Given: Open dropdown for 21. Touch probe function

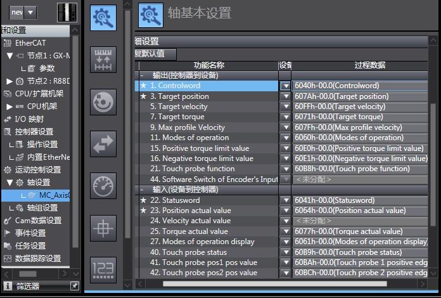Looking at the screenshot, I should pos(286,169).
